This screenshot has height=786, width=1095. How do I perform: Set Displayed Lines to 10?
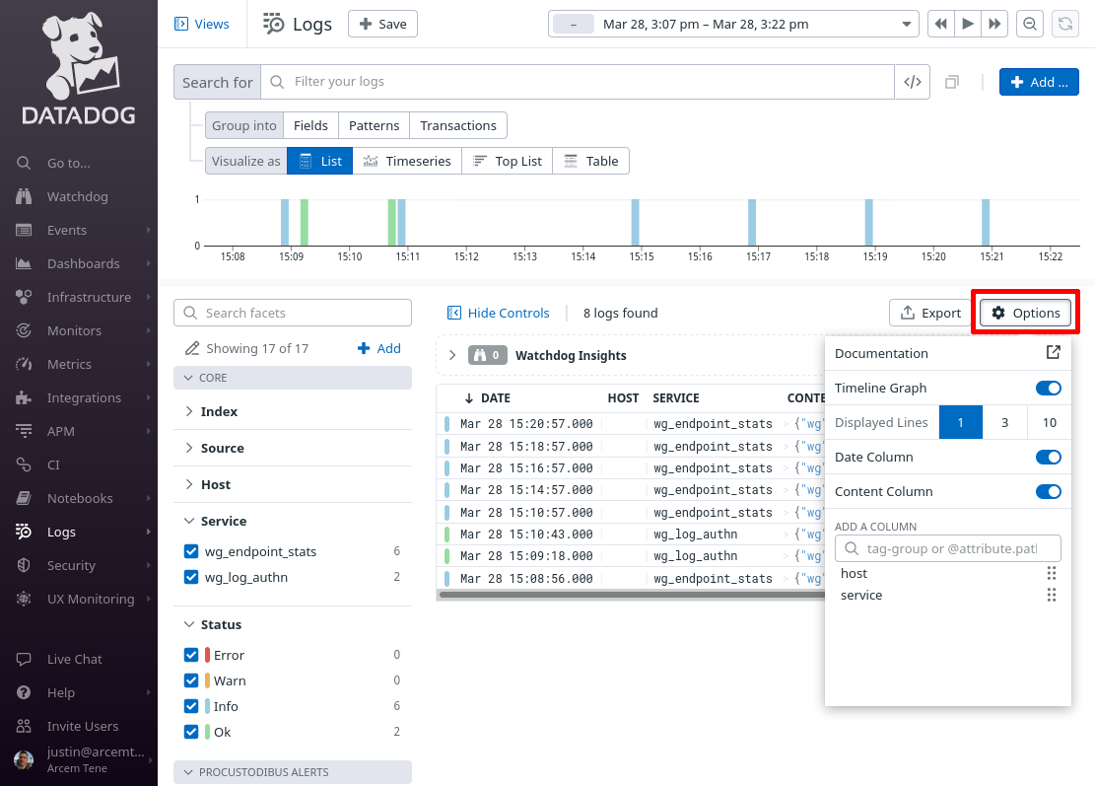point(1049,422)
